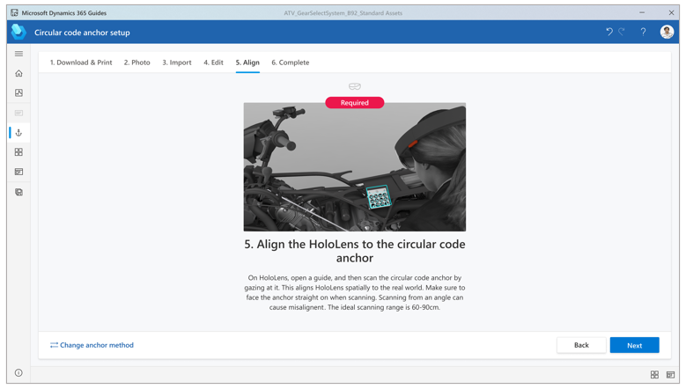This screenshot has width=686, height=389.
Task: Click the Dynamics 365 Guides logo
Action: point(18,32)
